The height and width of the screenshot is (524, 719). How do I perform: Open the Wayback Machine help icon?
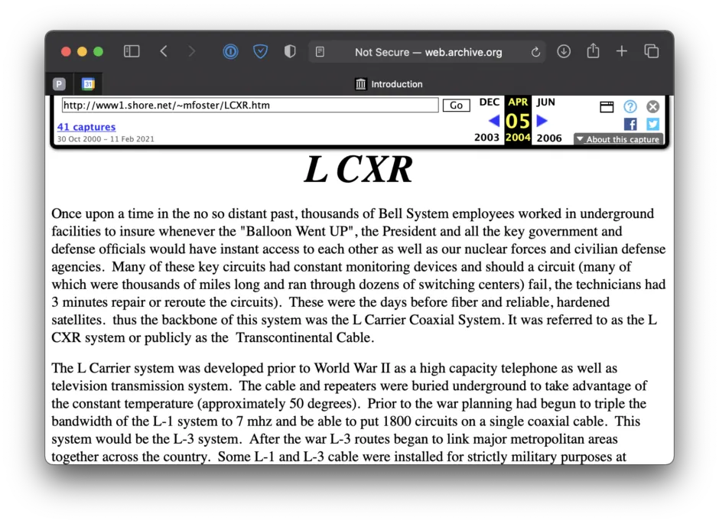pyautogui.click(x=630, y=107)
